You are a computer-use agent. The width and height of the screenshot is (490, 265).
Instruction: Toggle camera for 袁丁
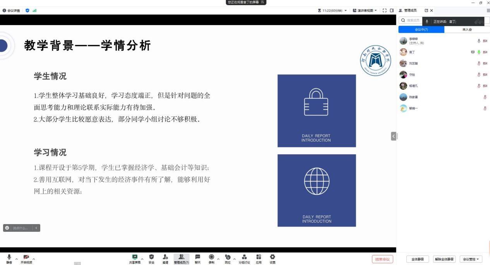tap(485, 52)
